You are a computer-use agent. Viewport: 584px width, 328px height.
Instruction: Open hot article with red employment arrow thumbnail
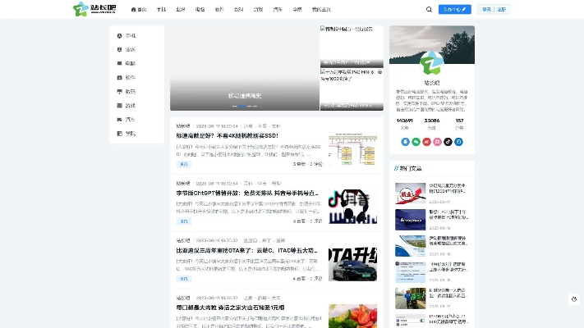pyautogui.click(x=411, y=194)
